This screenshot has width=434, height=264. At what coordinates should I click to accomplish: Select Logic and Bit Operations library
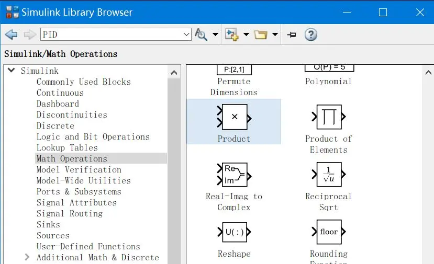click(93, 137)
